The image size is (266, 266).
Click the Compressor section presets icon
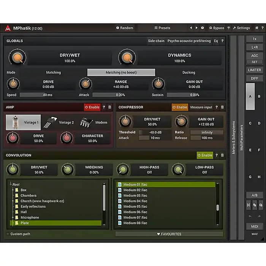pos(222,107)
